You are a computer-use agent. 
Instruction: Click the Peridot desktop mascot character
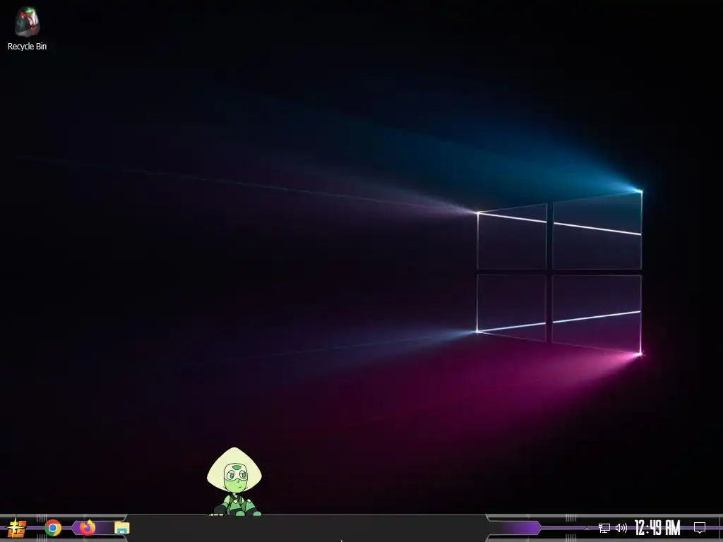(234, 481)
